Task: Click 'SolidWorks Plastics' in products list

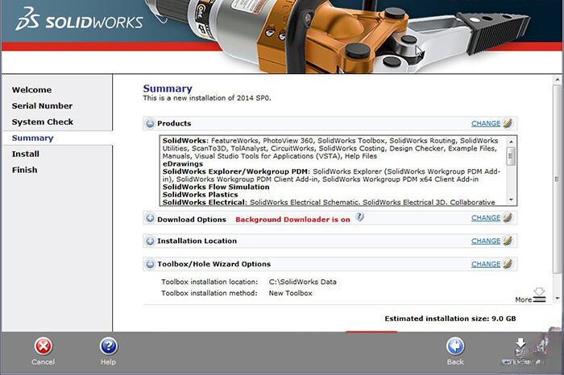Action: (200, 195)
